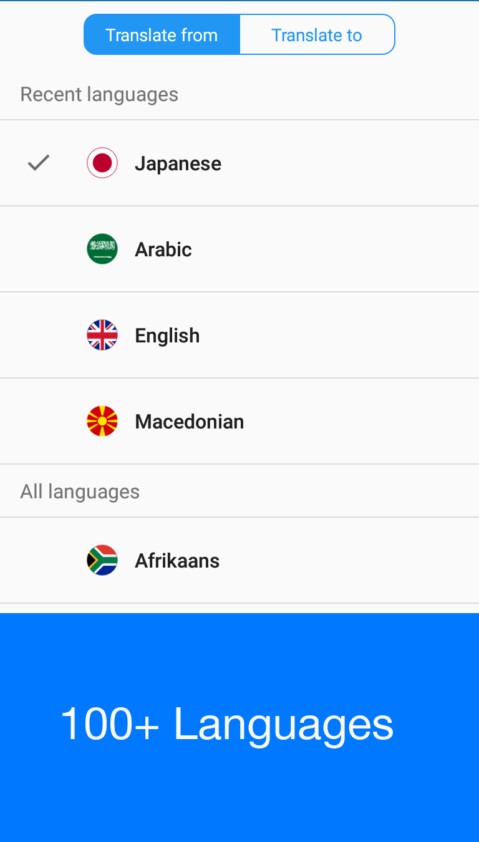Tap the All languages section header
Image resolution: width=479 pixels, height=842 pixels.
tap(80, 491)
